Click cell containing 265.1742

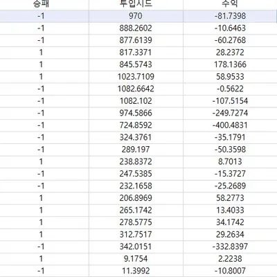pyautogui.click(x=136, y=211)
